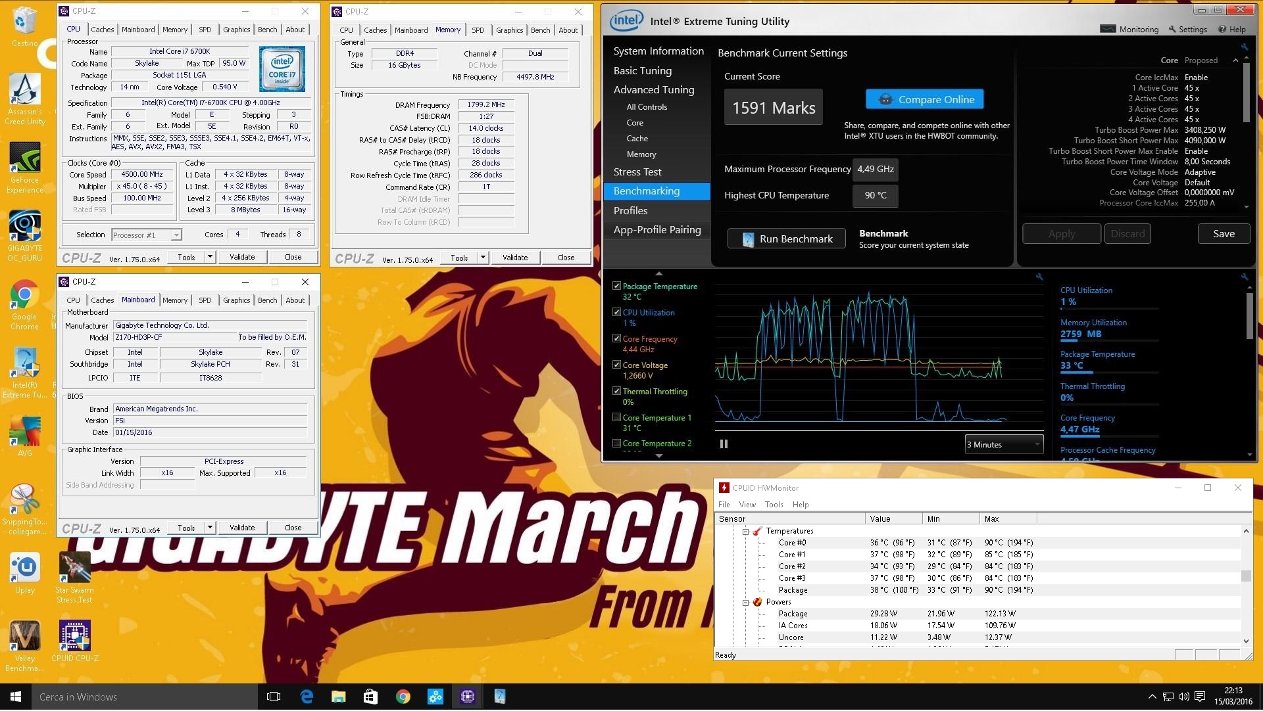
Task: Open Task View in the taskbar
Action: tap(274, 697)
